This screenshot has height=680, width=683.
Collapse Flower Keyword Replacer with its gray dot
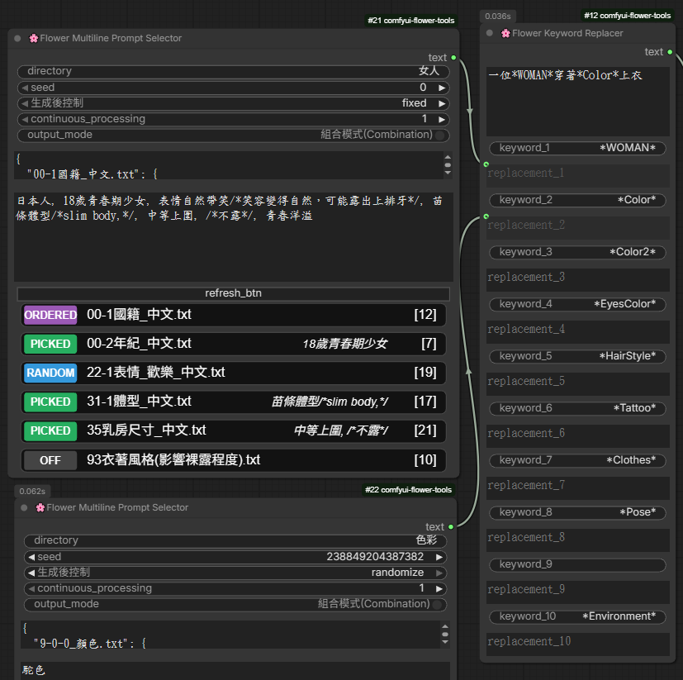click(490, 33)
